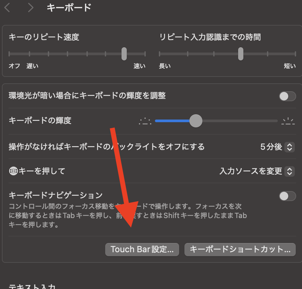Viewport: 302px width, 289px height.
Task: Set key repeat slider to 速い end
Action: point(145,54)
